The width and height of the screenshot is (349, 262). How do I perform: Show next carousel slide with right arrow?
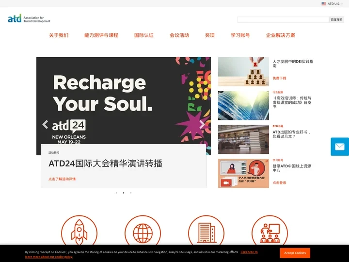pos(202,124)
